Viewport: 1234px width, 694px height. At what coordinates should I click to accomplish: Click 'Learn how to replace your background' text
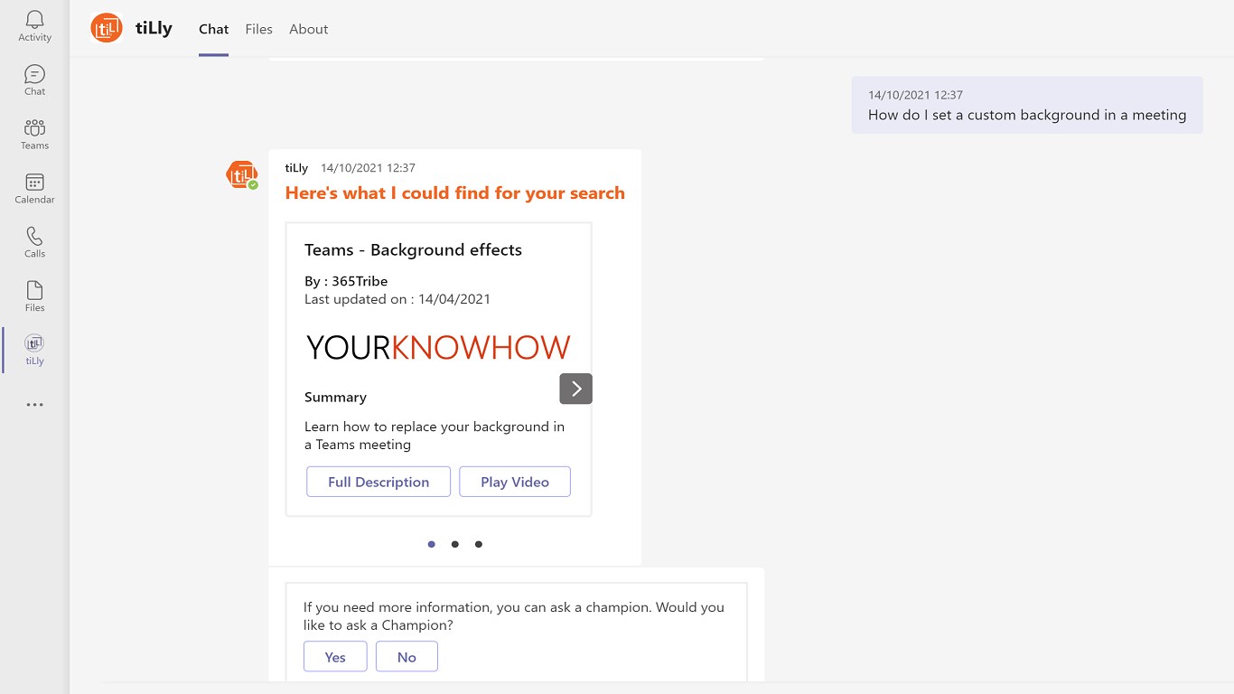click(x=435, y=436)
